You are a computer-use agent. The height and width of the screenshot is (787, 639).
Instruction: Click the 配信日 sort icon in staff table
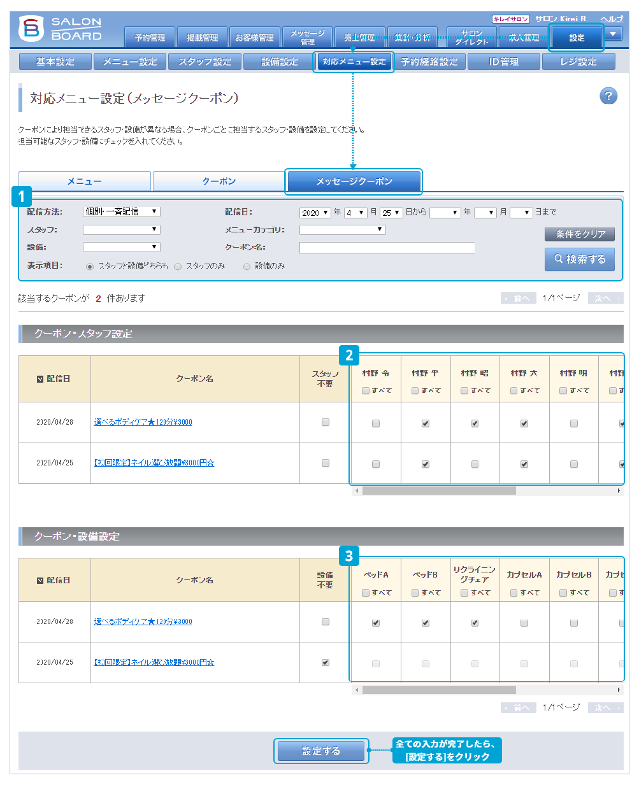pos(40,379)
